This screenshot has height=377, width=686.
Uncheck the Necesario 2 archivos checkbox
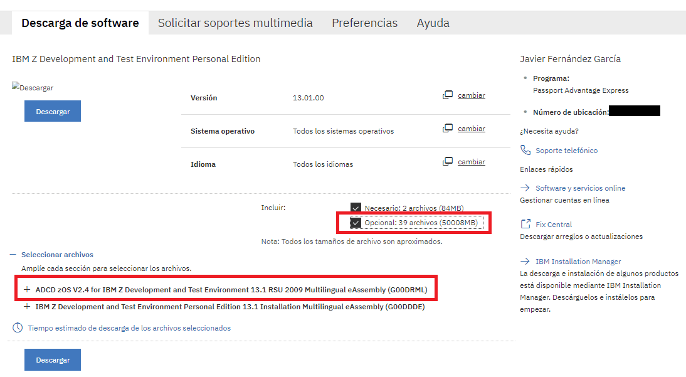point(356,208)
